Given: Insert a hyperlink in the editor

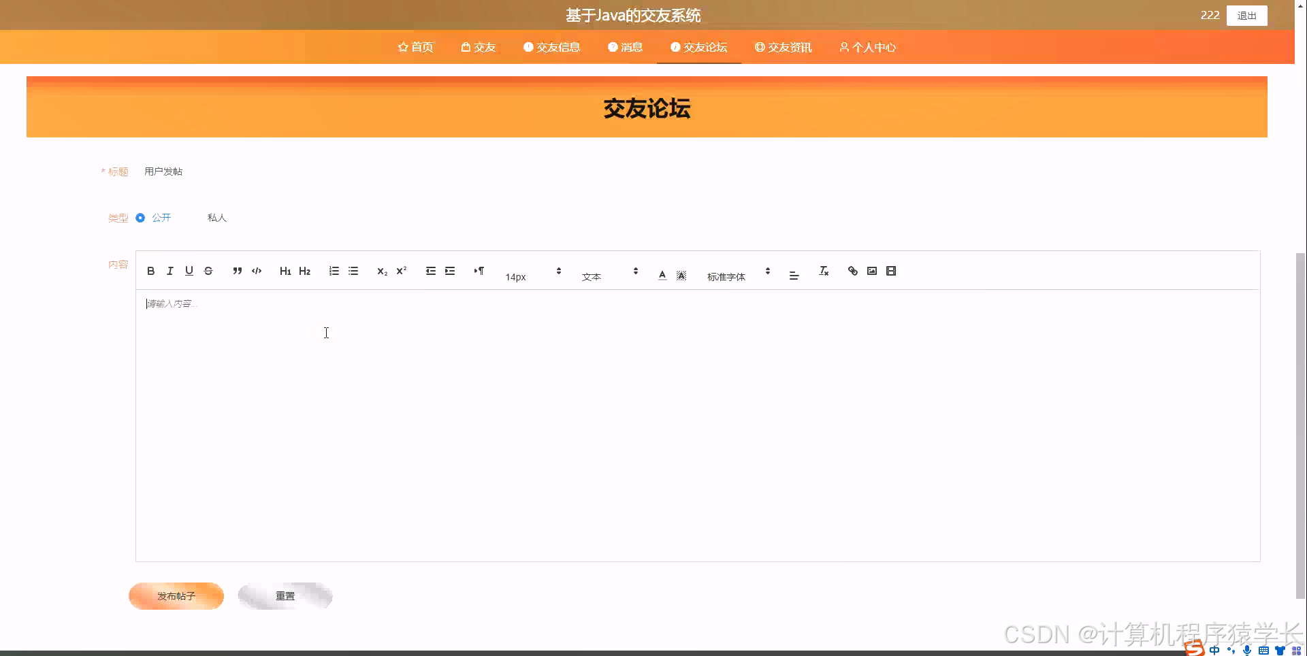Looking at the screenshot, I should [852, 271].
